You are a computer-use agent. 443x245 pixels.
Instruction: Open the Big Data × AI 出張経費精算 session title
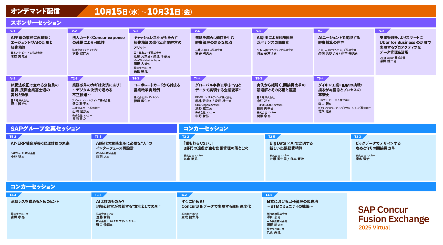[291, 146]
